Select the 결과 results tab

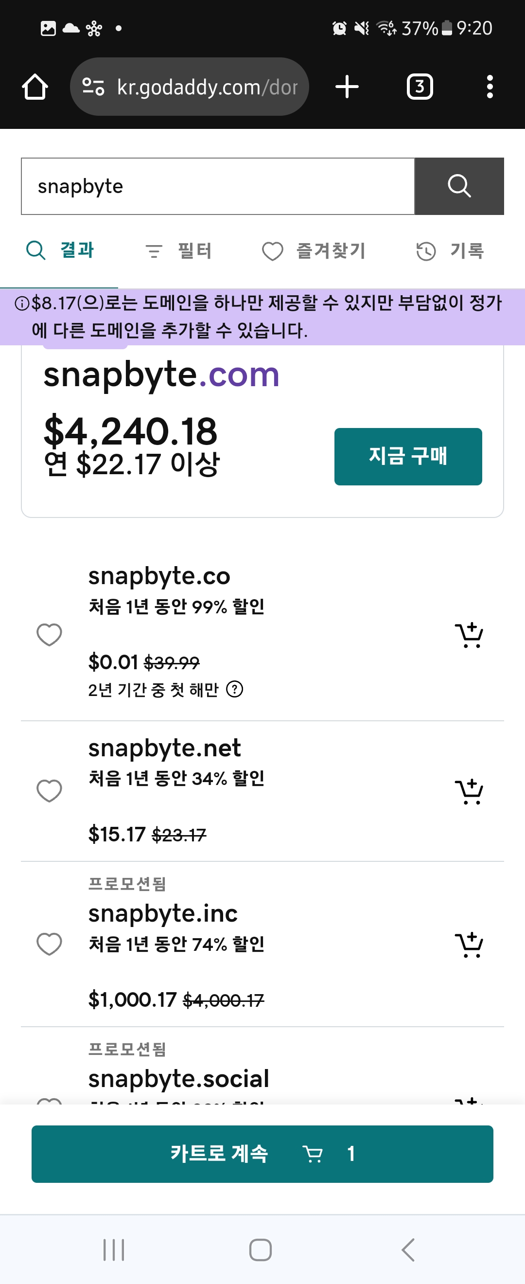tap(61, 250)
